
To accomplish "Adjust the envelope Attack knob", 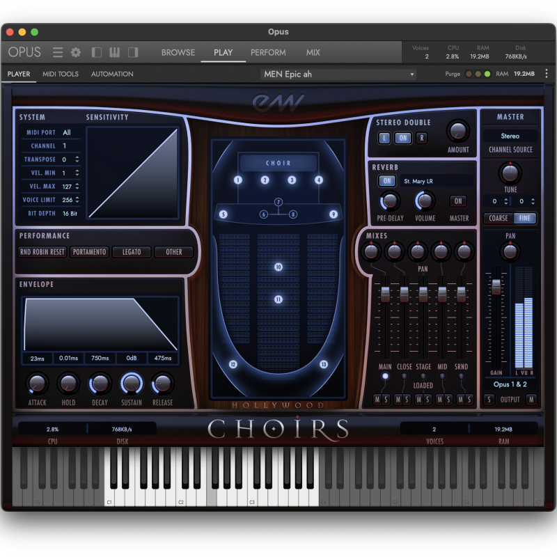I will coord(37,384).
